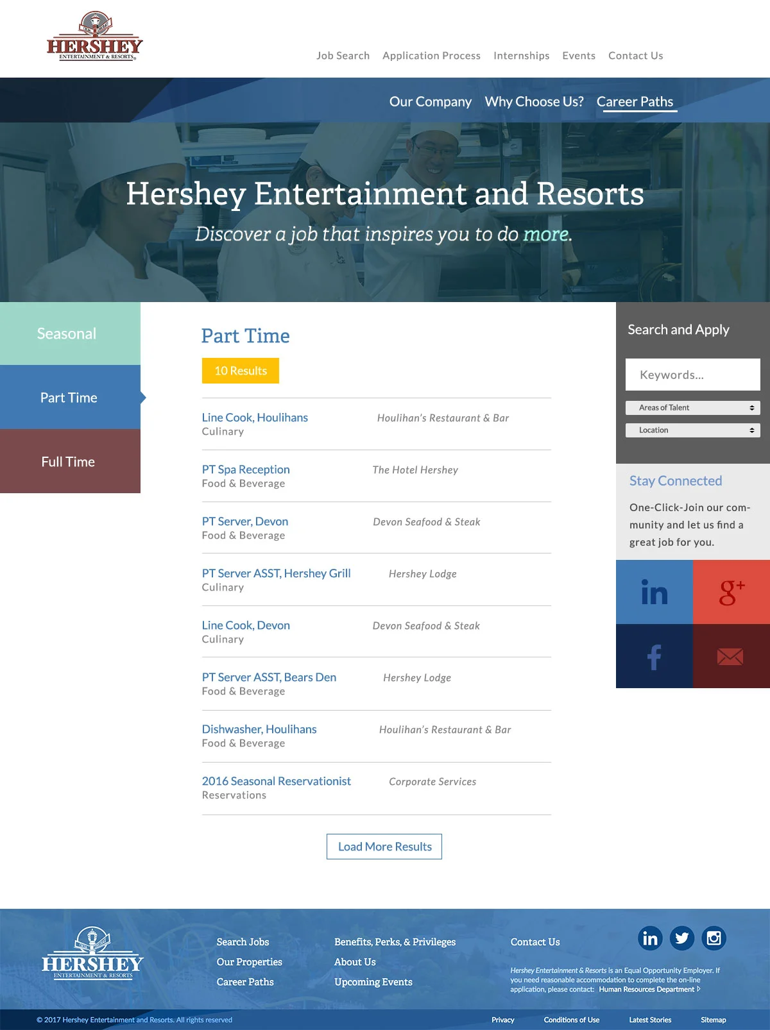Image resolution: width=770 pixels, height=1030 pixels.
Task: Click 'The Hotel Hershey' location text
Action: (x=415, y=470)
